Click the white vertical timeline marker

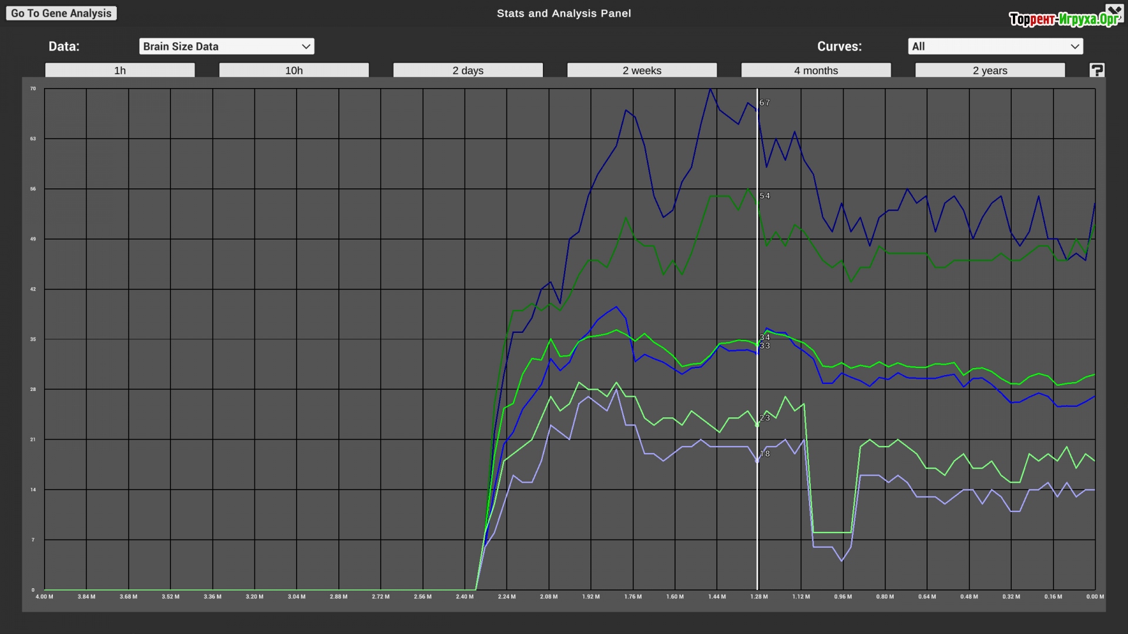pos(757,270)
